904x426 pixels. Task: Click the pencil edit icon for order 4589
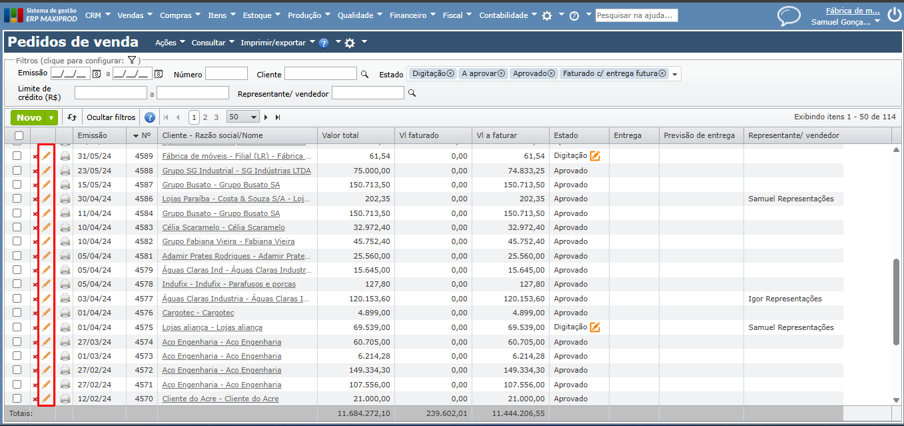click(46, 156)
